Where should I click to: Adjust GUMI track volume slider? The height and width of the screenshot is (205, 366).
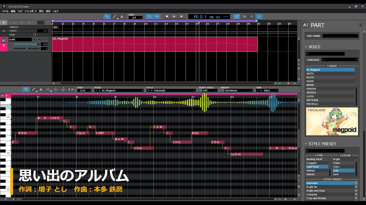(26, 44)
